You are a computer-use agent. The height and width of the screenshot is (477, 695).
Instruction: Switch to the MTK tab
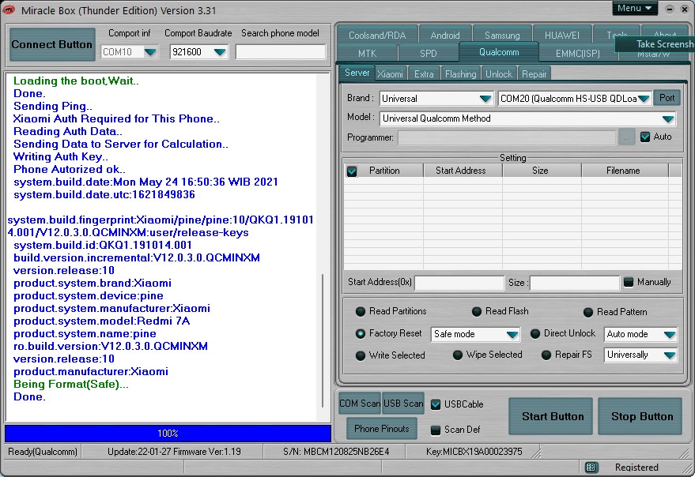[367, 53]
